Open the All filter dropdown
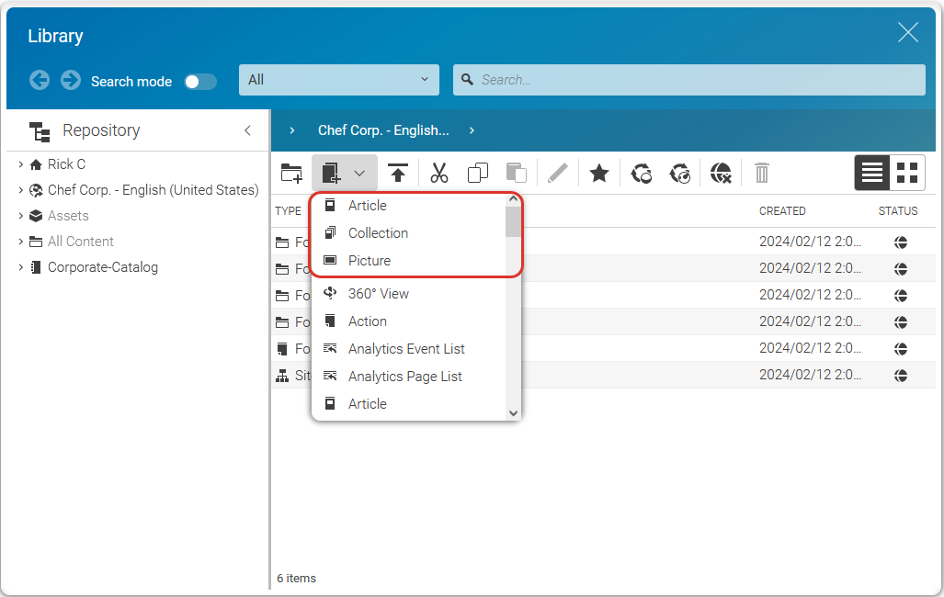Viewport: 944px width, 597px height. coord(338,80)
